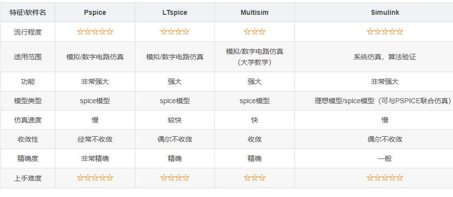Click the 经常不收敛 cell under Pspice
Screen dimensions: 453x197
[x=95, y=139]
